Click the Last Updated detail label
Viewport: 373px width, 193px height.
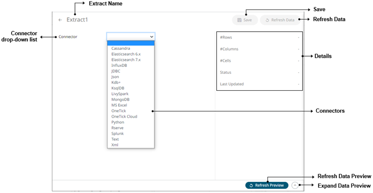coord(232,84)
